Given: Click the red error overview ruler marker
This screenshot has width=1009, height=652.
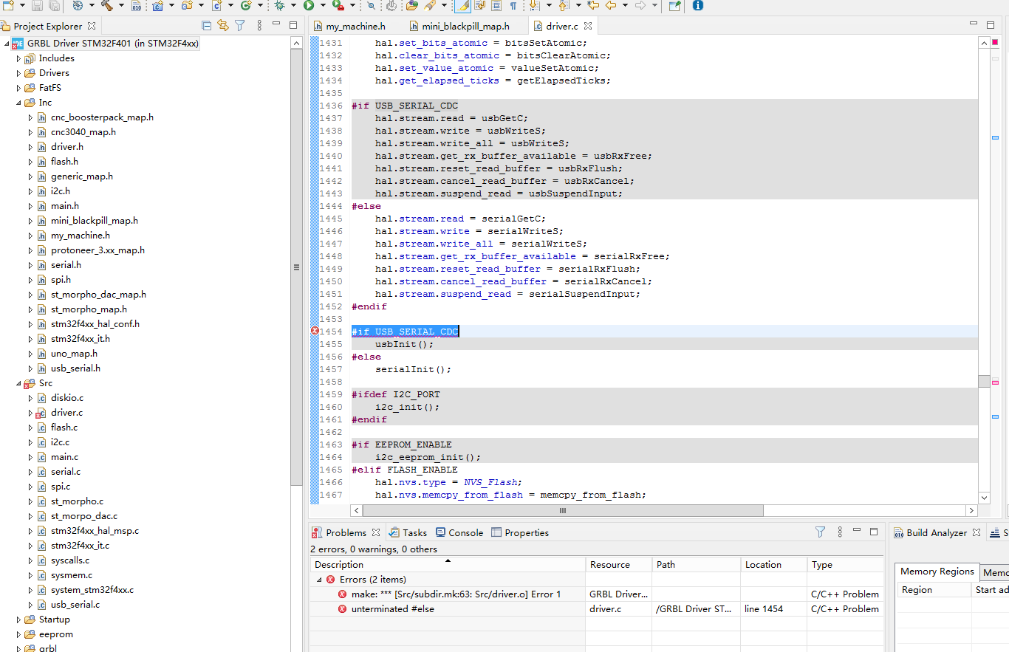Looking at the screenshot, I should click(x=995, y=382).
